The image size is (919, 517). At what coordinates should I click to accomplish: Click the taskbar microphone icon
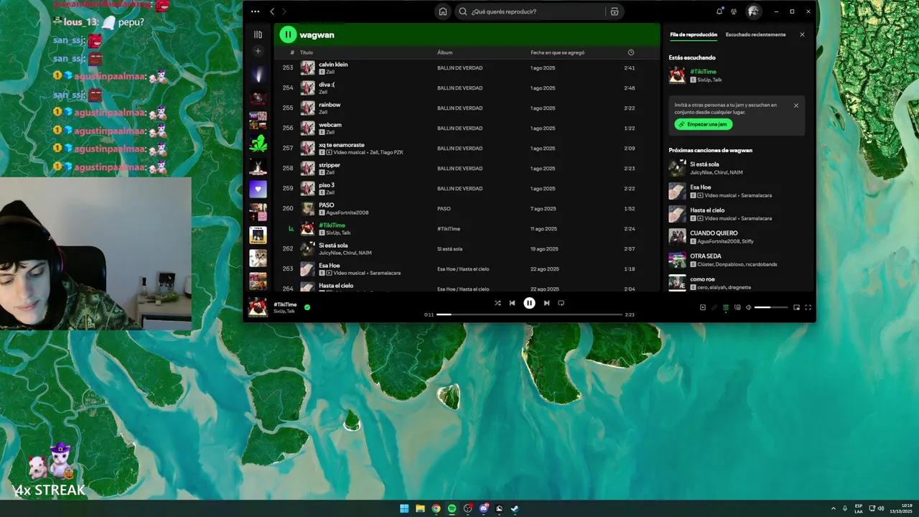(x=845, y=508)
